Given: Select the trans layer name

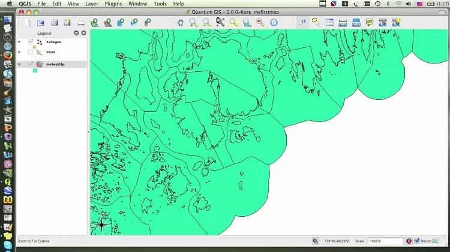Looking at the screenshot, I should pos(50,52).
